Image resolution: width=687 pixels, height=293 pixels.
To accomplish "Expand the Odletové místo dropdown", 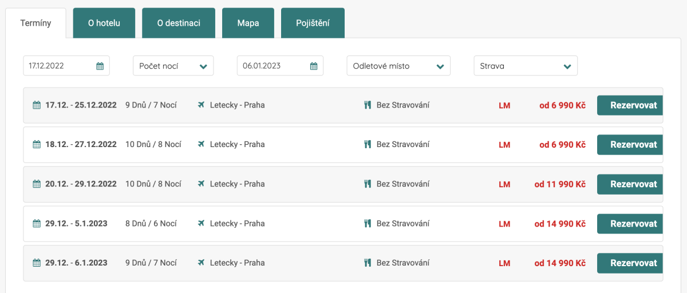I will click(x=398, y=66).
